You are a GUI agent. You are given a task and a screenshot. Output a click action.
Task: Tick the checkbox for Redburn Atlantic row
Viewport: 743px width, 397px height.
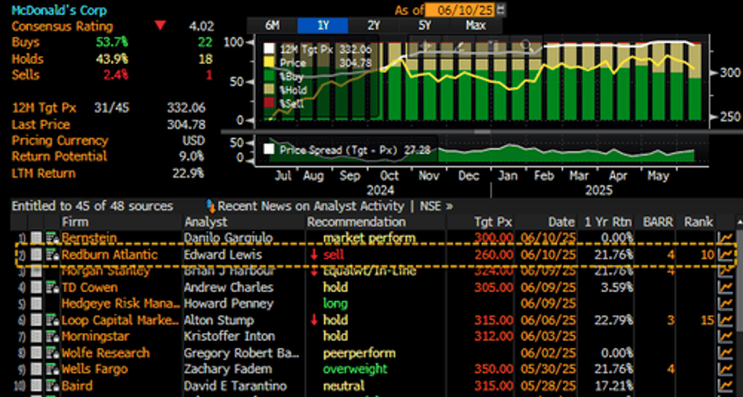click(37, 254)
